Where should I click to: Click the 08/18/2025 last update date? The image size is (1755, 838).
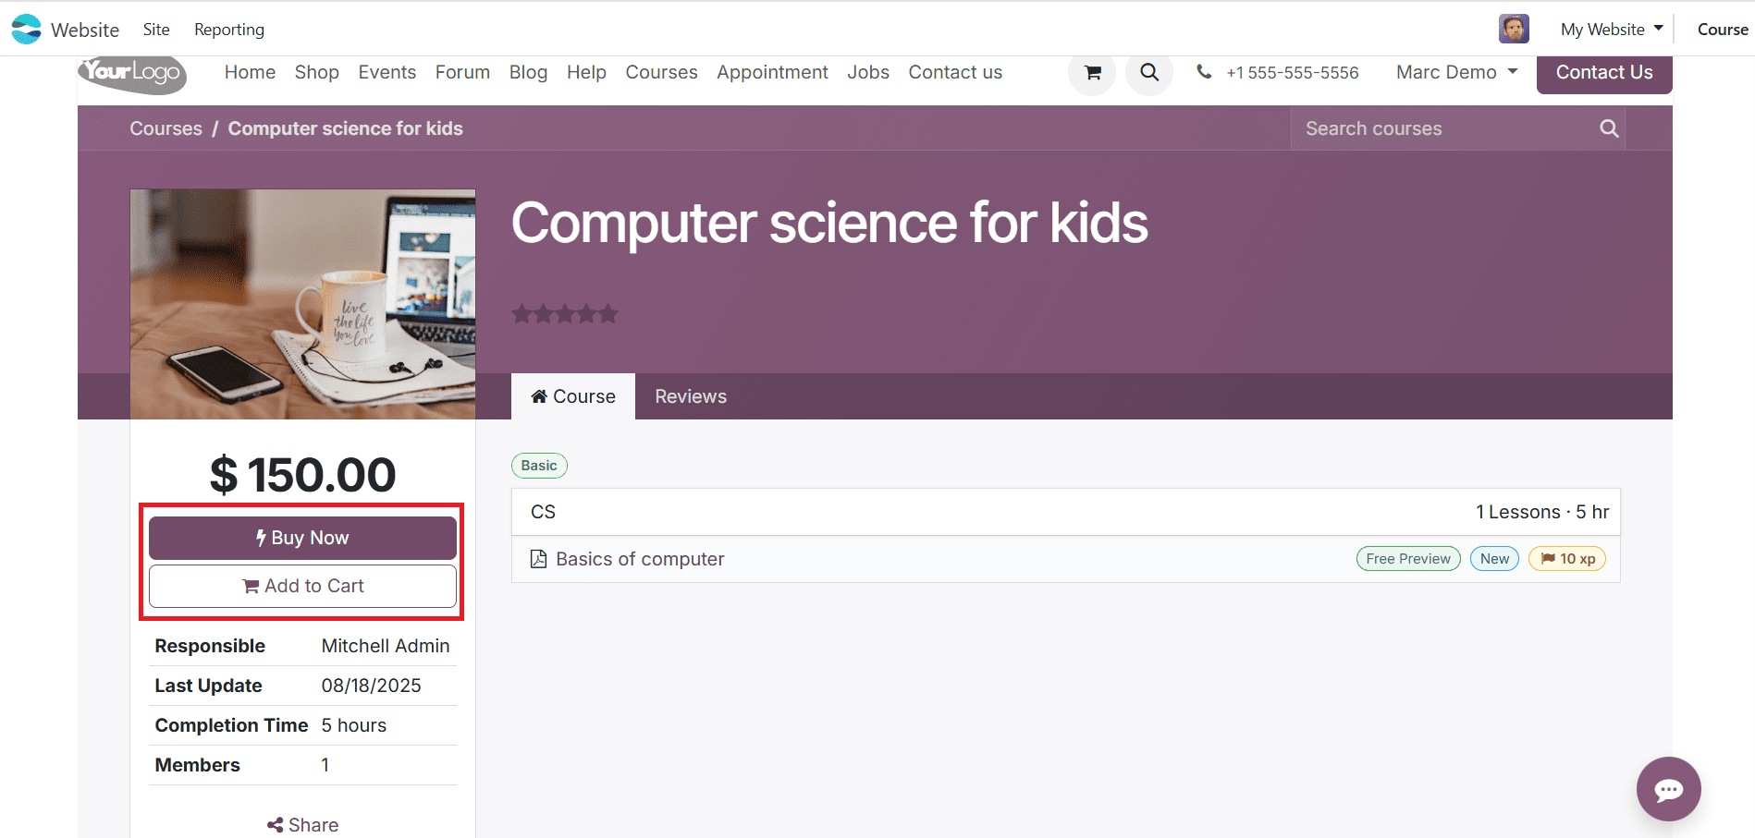click(371, 686)
